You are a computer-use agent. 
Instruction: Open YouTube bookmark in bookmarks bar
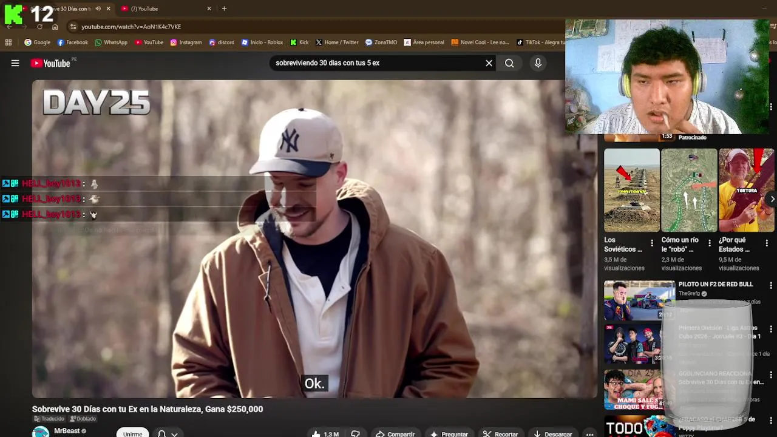[x=149, y=42]
